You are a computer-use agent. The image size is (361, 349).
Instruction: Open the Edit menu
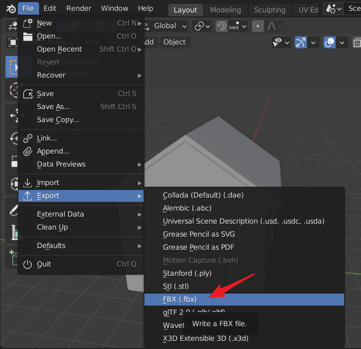click(50, 9)
